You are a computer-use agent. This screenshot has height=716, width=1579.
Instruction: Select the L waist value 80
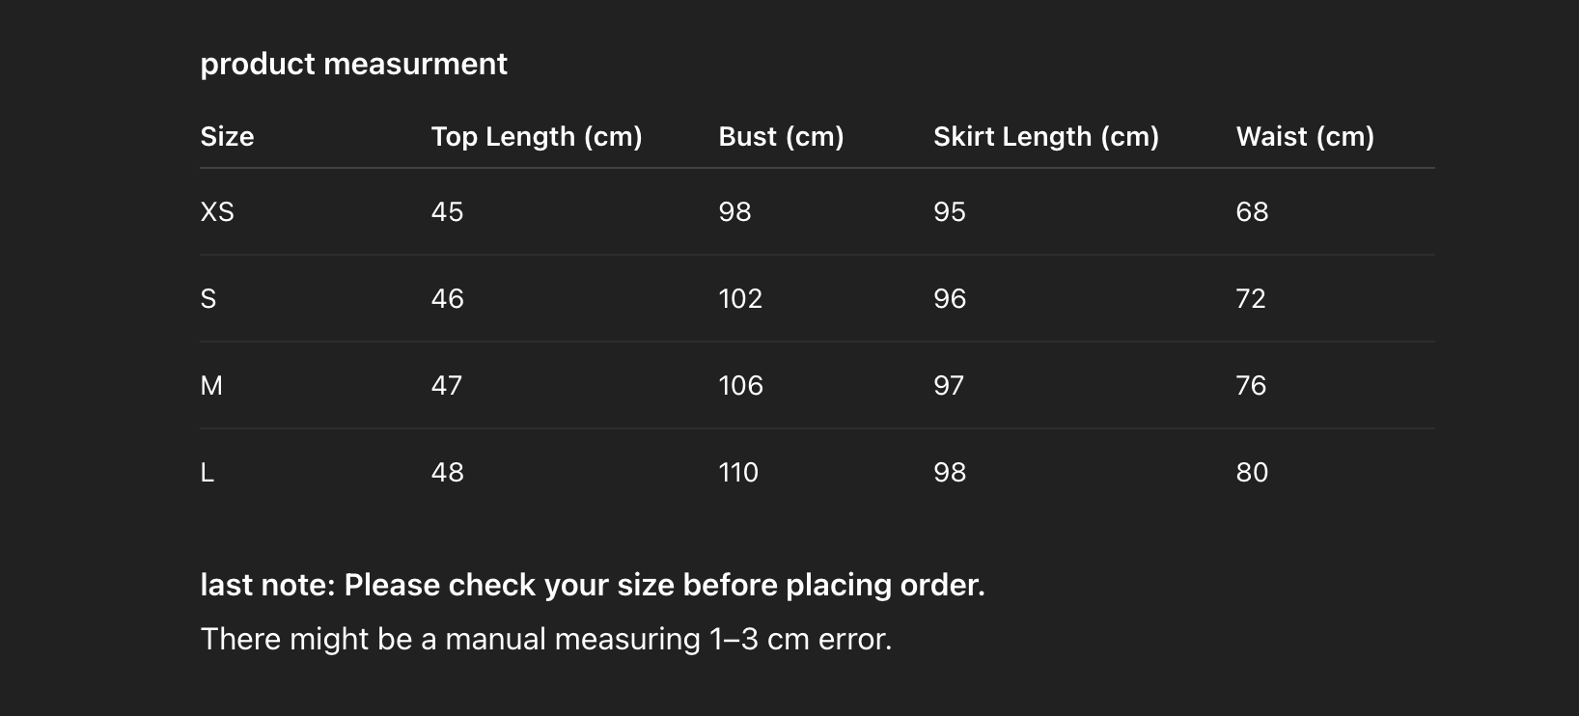tap(1252, 473)
